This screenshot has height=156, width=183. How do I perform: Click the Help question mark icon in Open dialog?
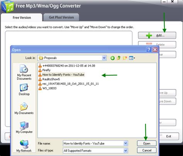point(149,50)
